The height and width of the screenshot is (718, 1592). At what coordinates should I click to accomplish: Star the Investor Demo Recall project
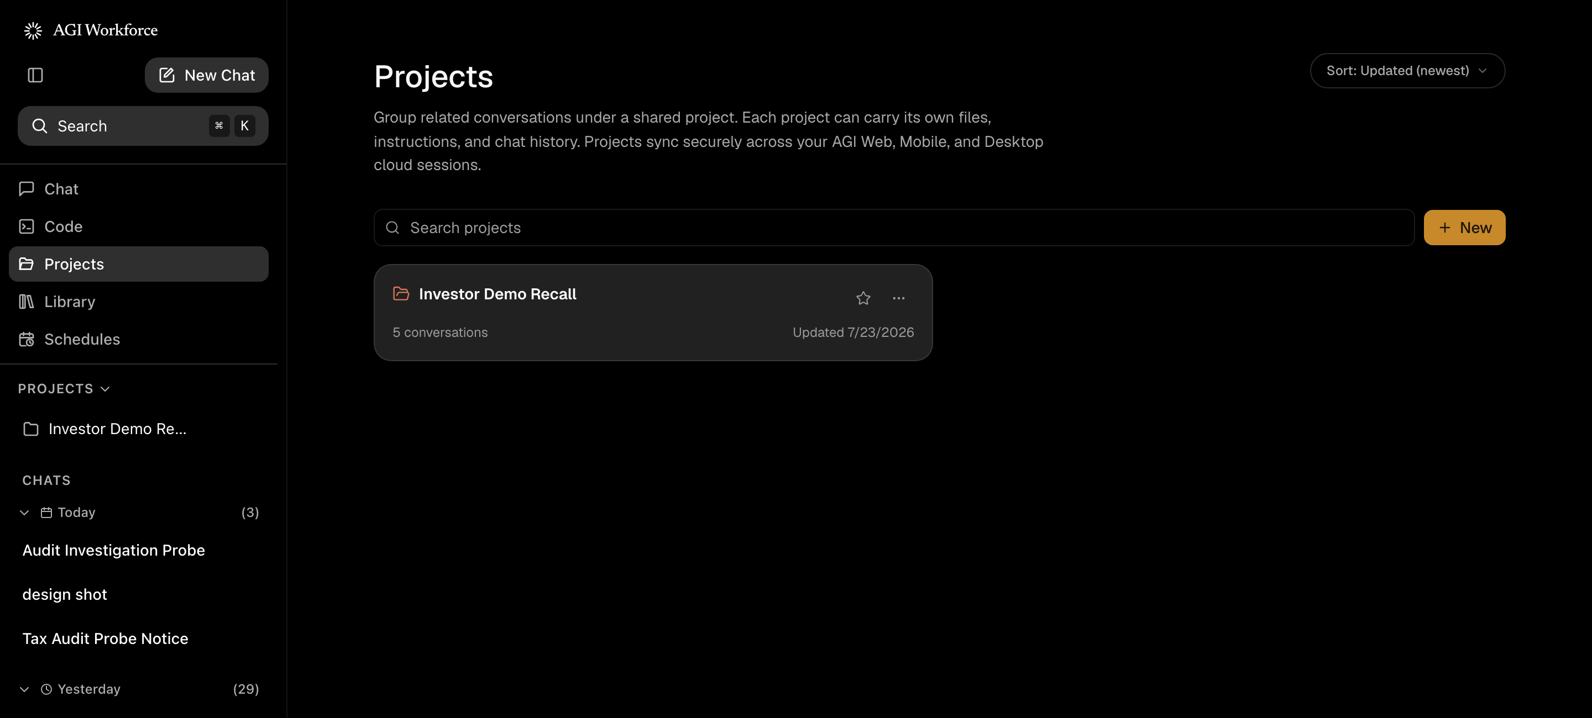point(863,298)
